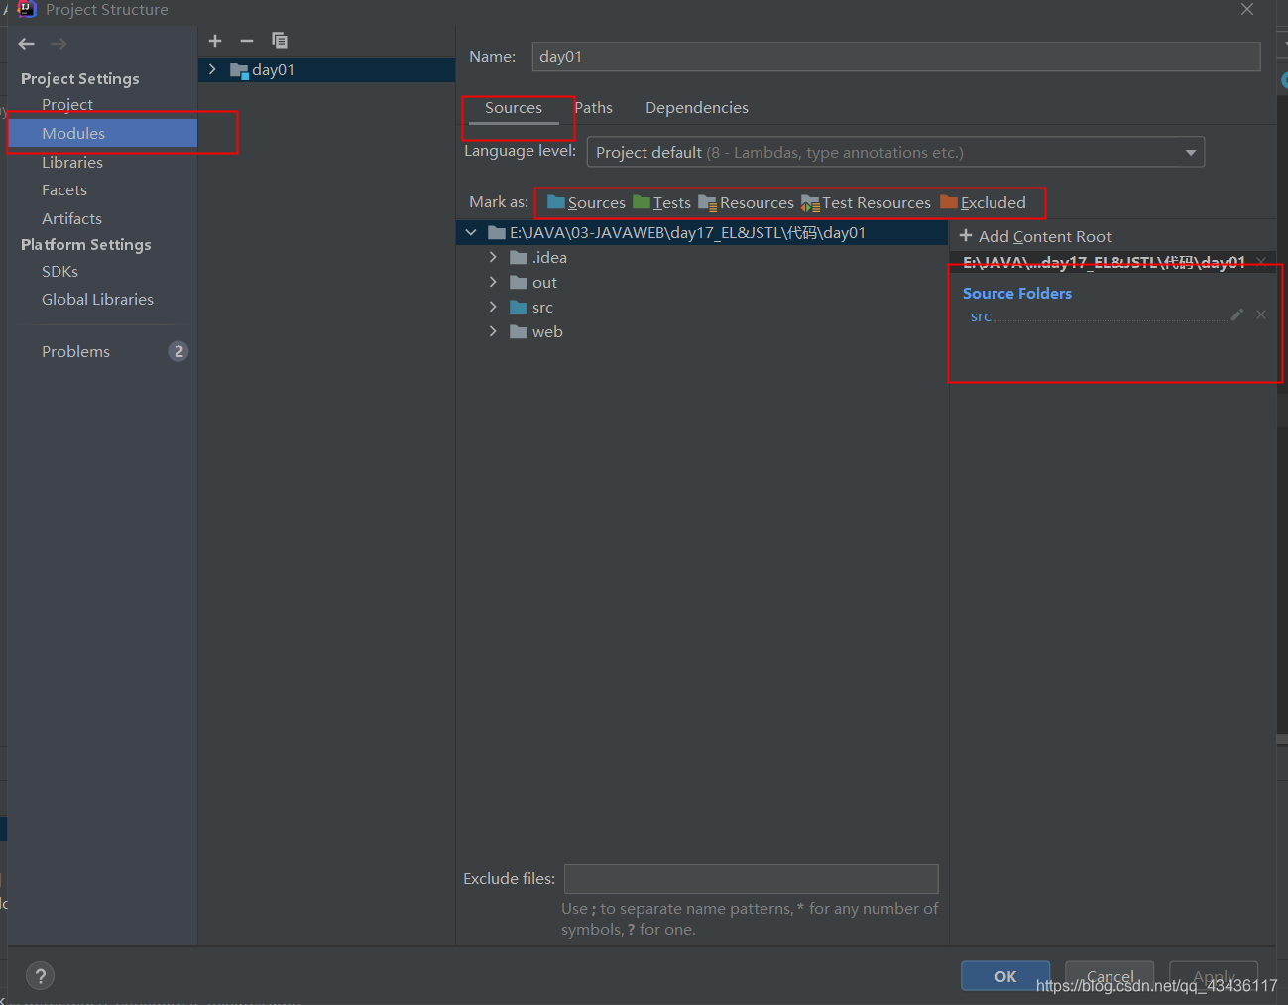The image size is (1288, 1005).
Task: Switch to the Dependencies tab
Action: (x=697, y=108)
